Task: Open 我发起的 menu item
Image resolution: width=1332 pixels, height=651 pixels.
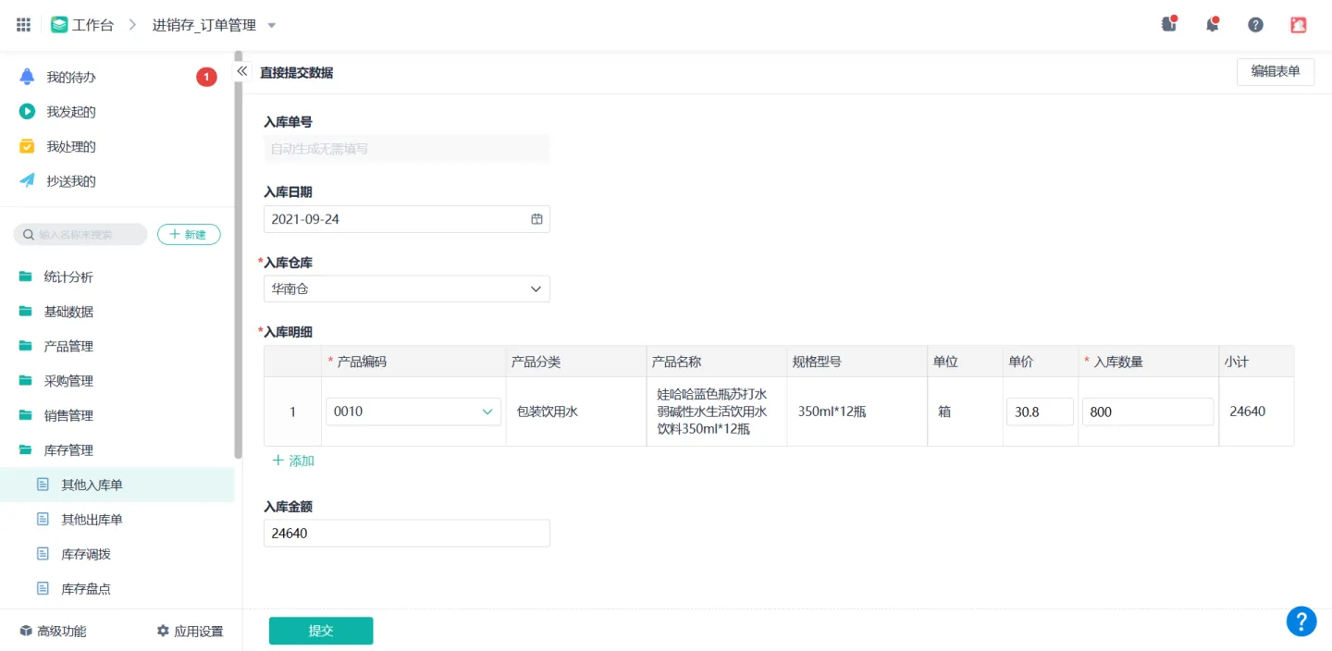Action: [117, 112]
